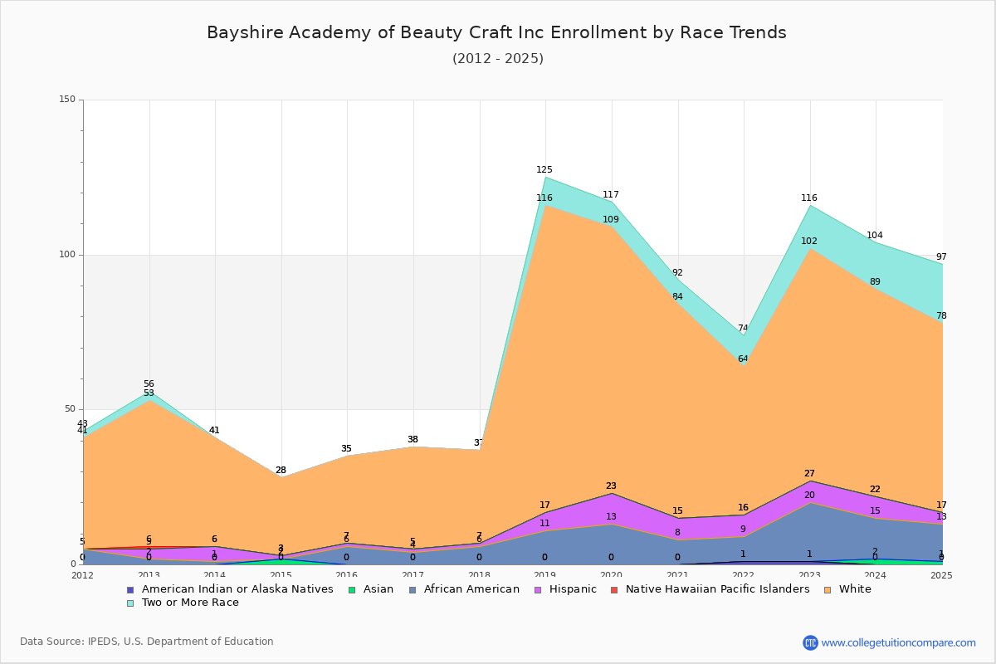The image size is (996, 664).
Task: Click the 92 total label for 2021
Action: pyautogui.click(x=677, y=273)
